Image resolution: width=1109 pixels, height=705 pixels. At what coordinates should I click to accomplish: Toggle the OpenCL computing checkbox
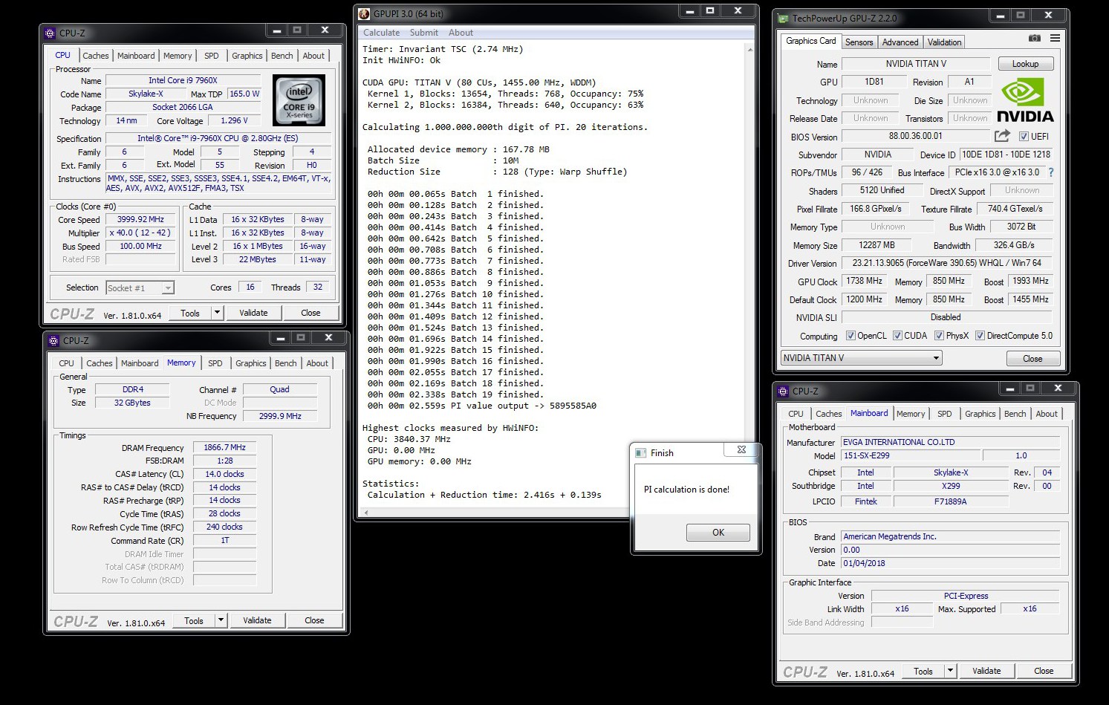click(x=851, y=336)
